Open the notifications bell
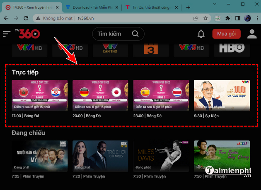Screen dimensions: 261x190 click(x=201, y=34)
